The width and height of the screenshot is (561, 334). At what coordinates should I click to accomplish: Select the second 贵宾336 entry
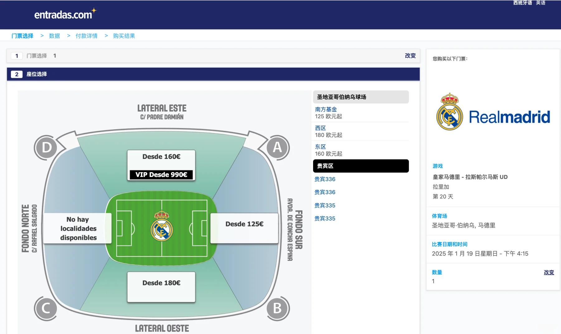pos(325,192)
